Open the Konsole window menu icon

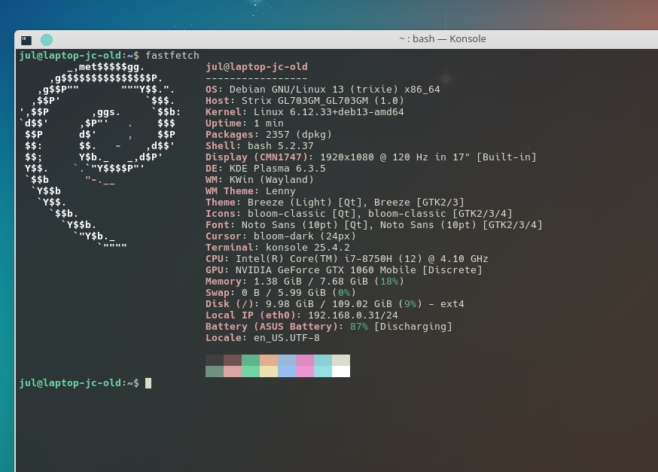pos(26,40)
